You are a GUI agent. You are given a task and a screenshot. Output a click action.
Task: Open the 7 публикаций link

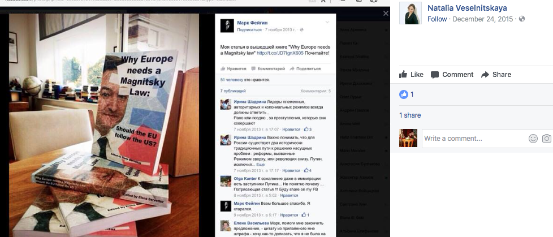click(x=233, y=91)
